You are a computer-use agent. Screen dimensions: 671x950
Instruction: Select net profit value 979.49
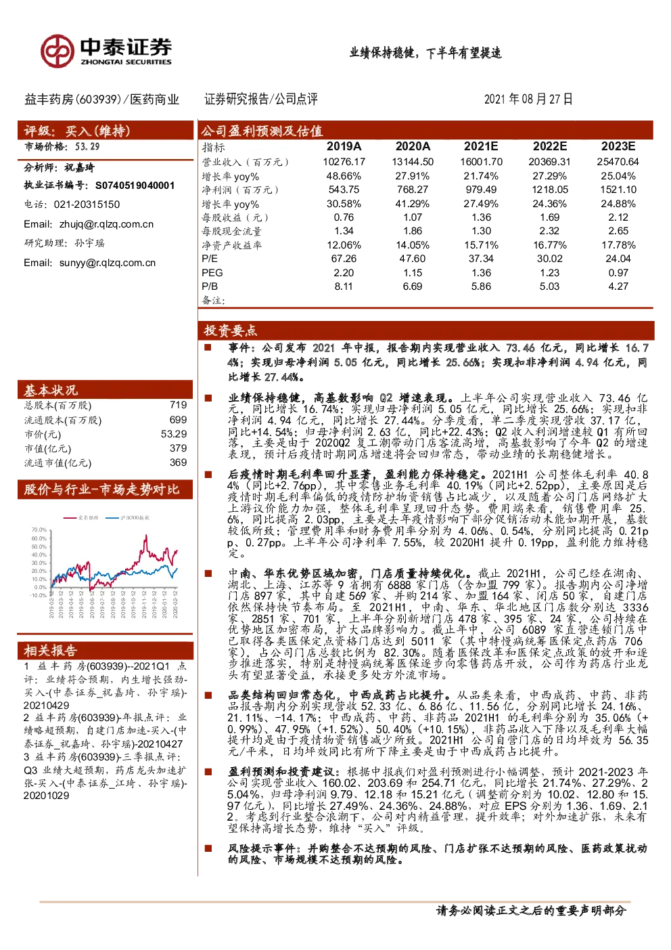click(481, 190)
